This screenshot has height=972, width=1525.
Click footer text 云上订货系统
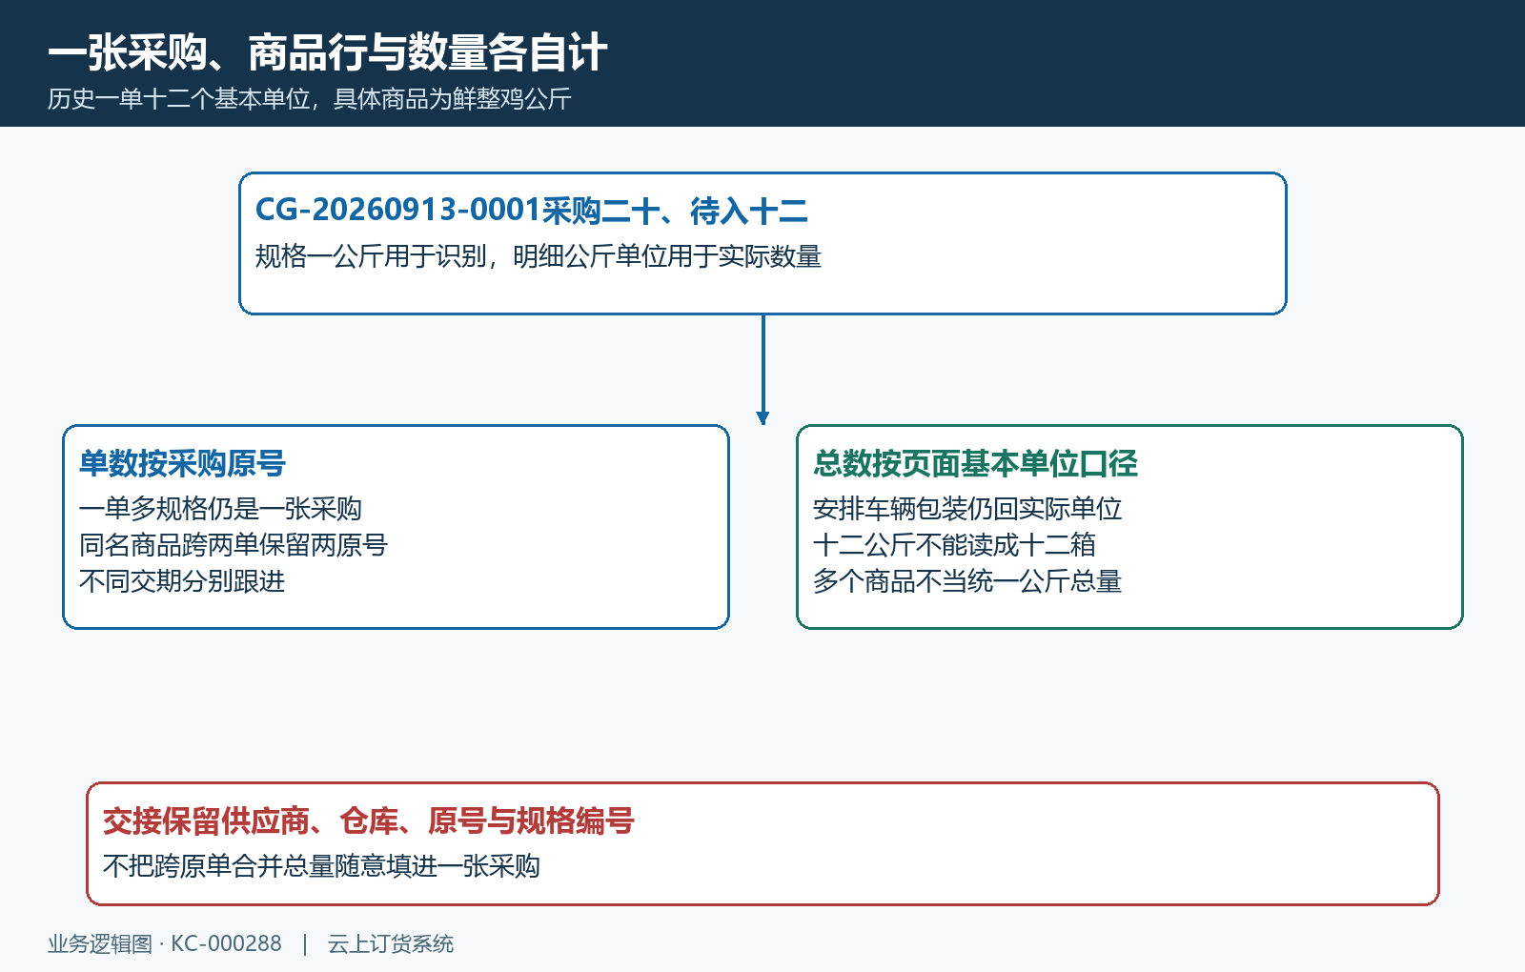[391, 943]
